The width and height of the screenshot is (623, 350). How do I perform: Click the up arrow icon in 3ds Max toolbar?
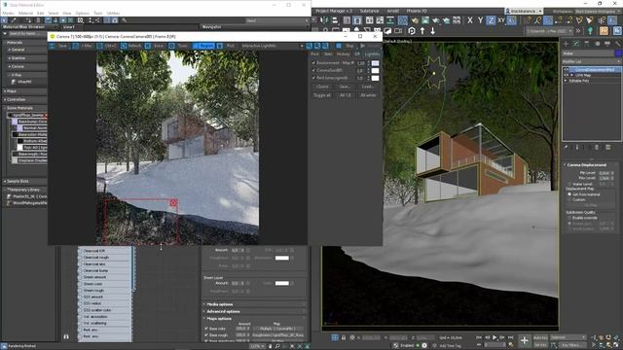[422, 30]
